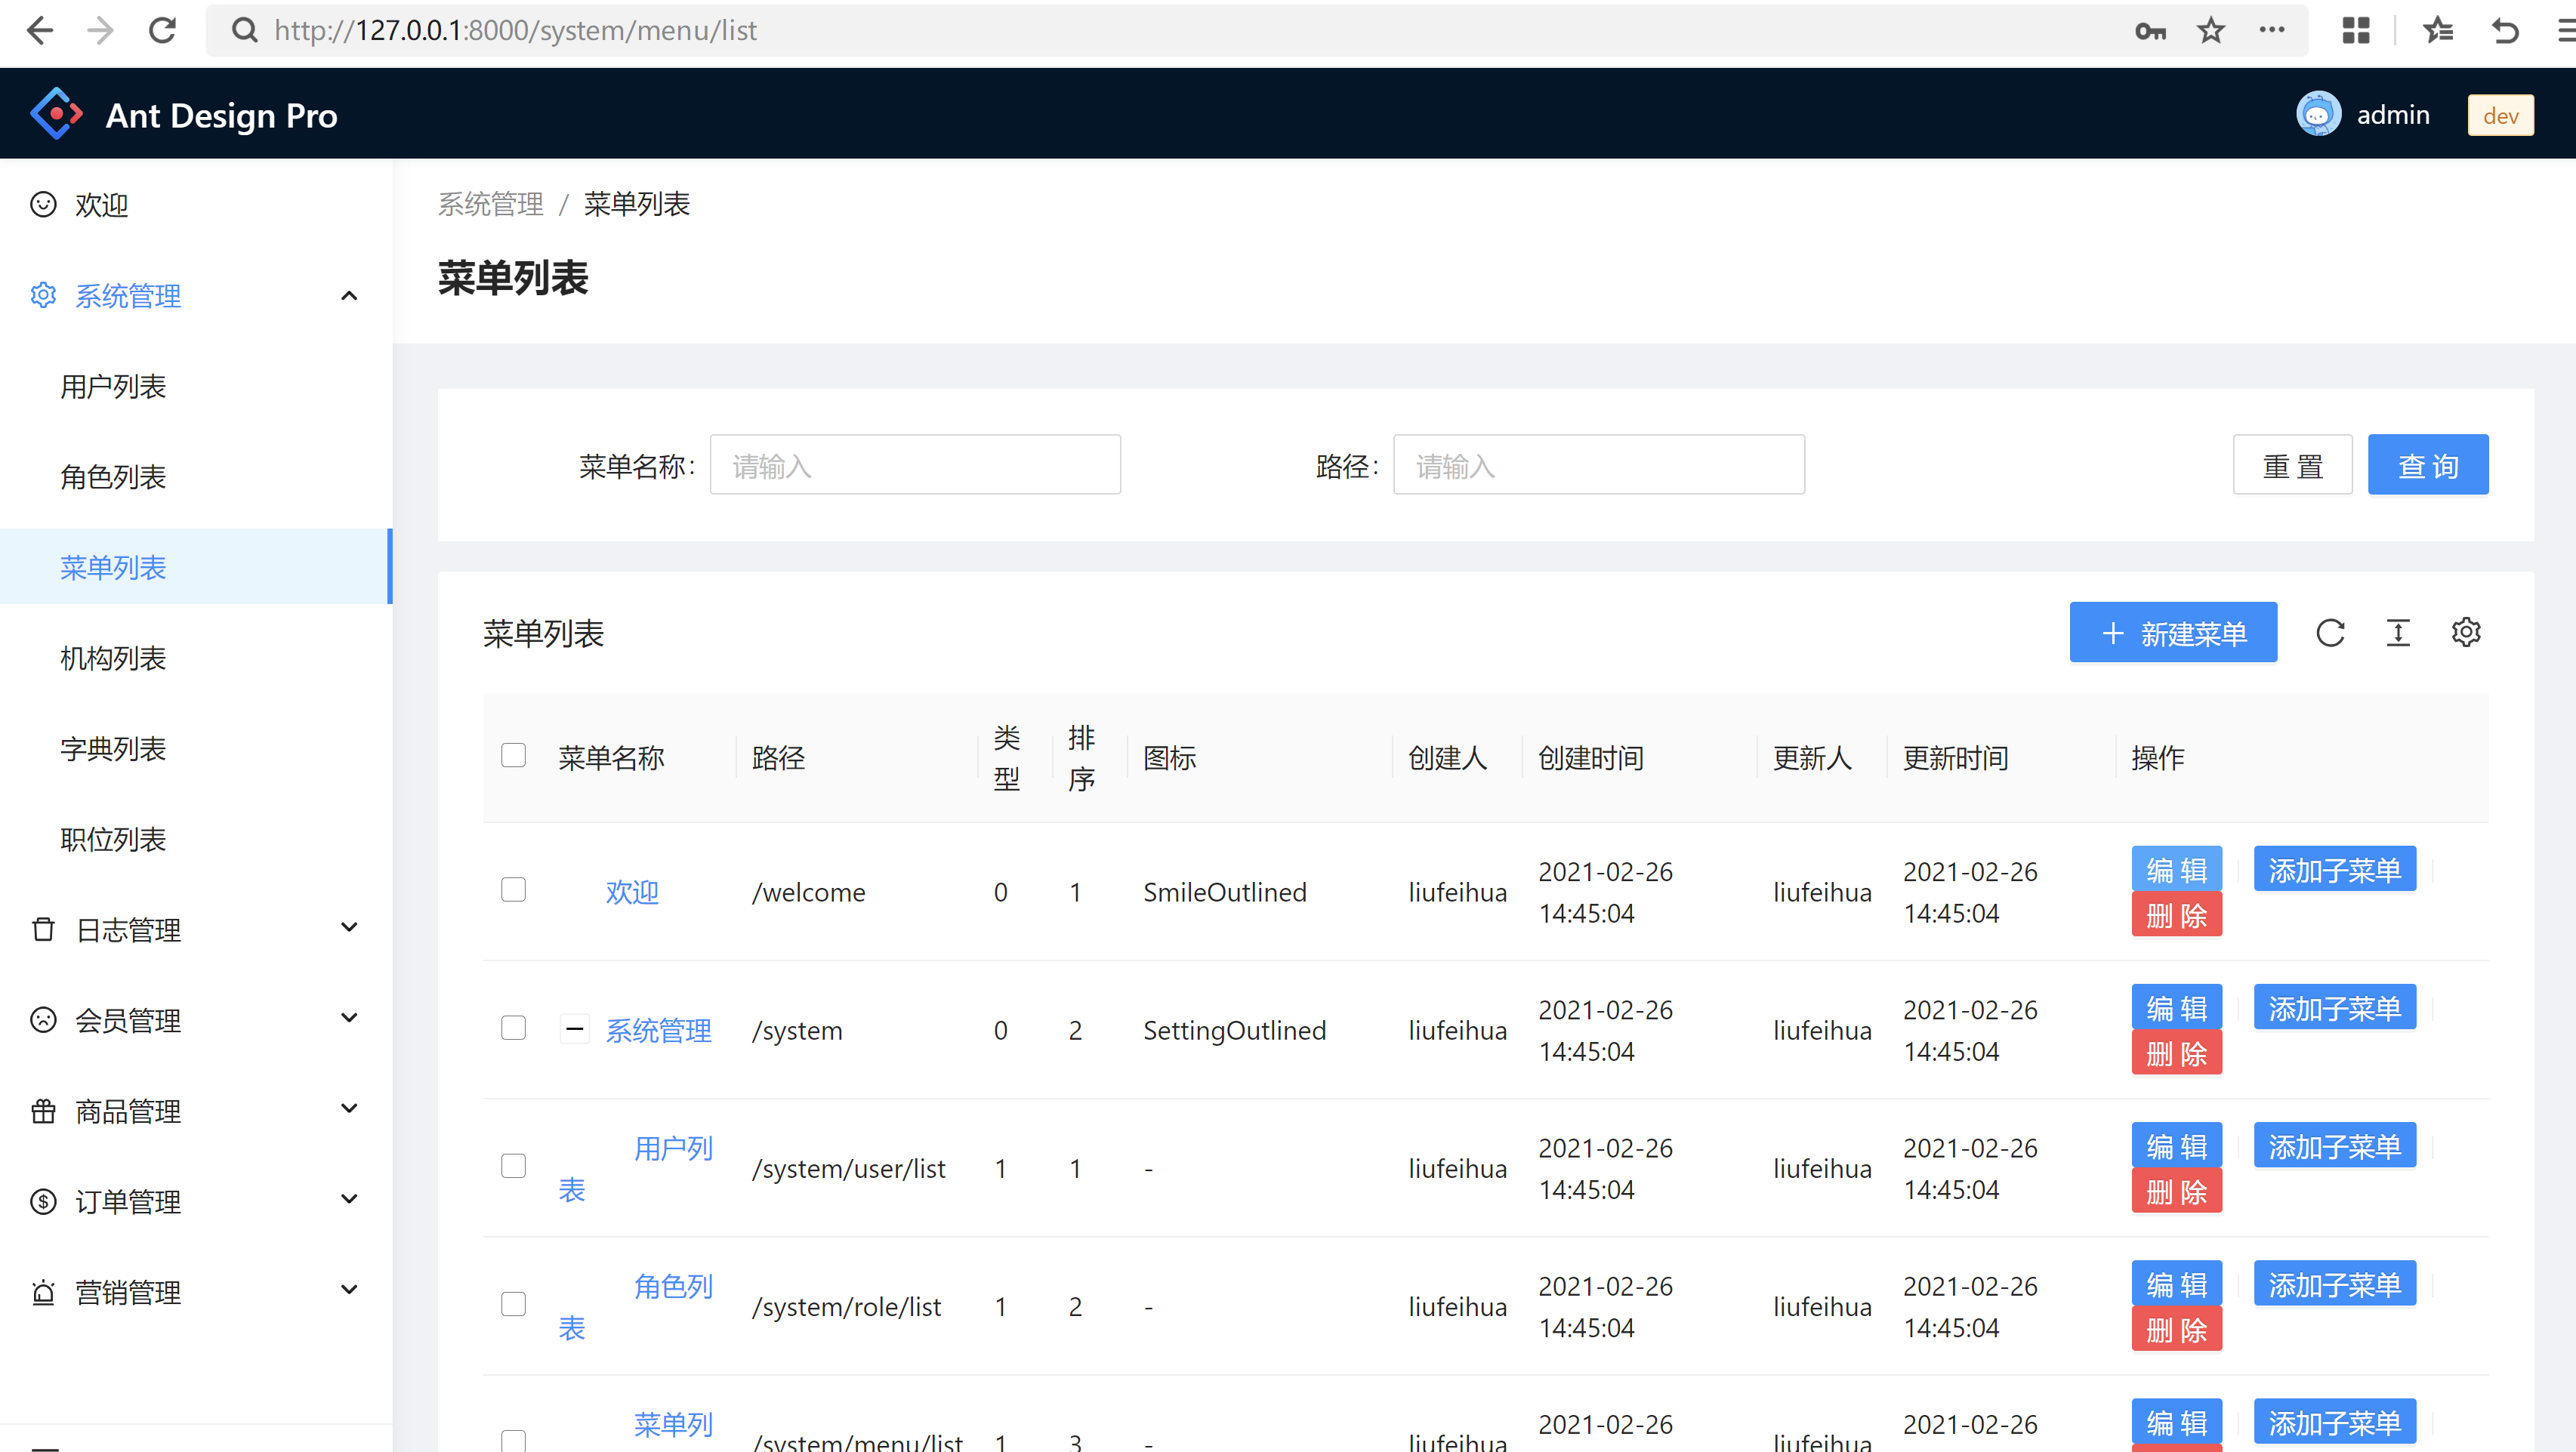
Task: Open the address bar three-dots menu
Action: pyautogui.click(x=2272, y=30)
